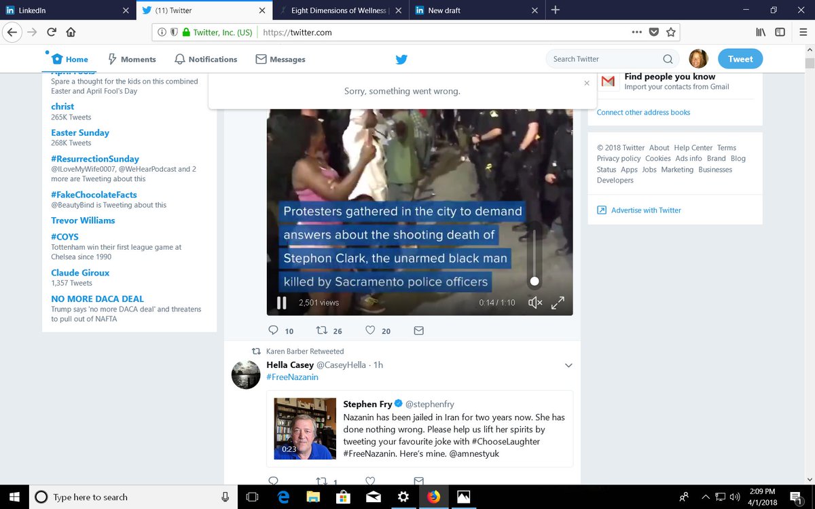Open Firefox library icon
This screenshot has height=509, width=815.
761,32
